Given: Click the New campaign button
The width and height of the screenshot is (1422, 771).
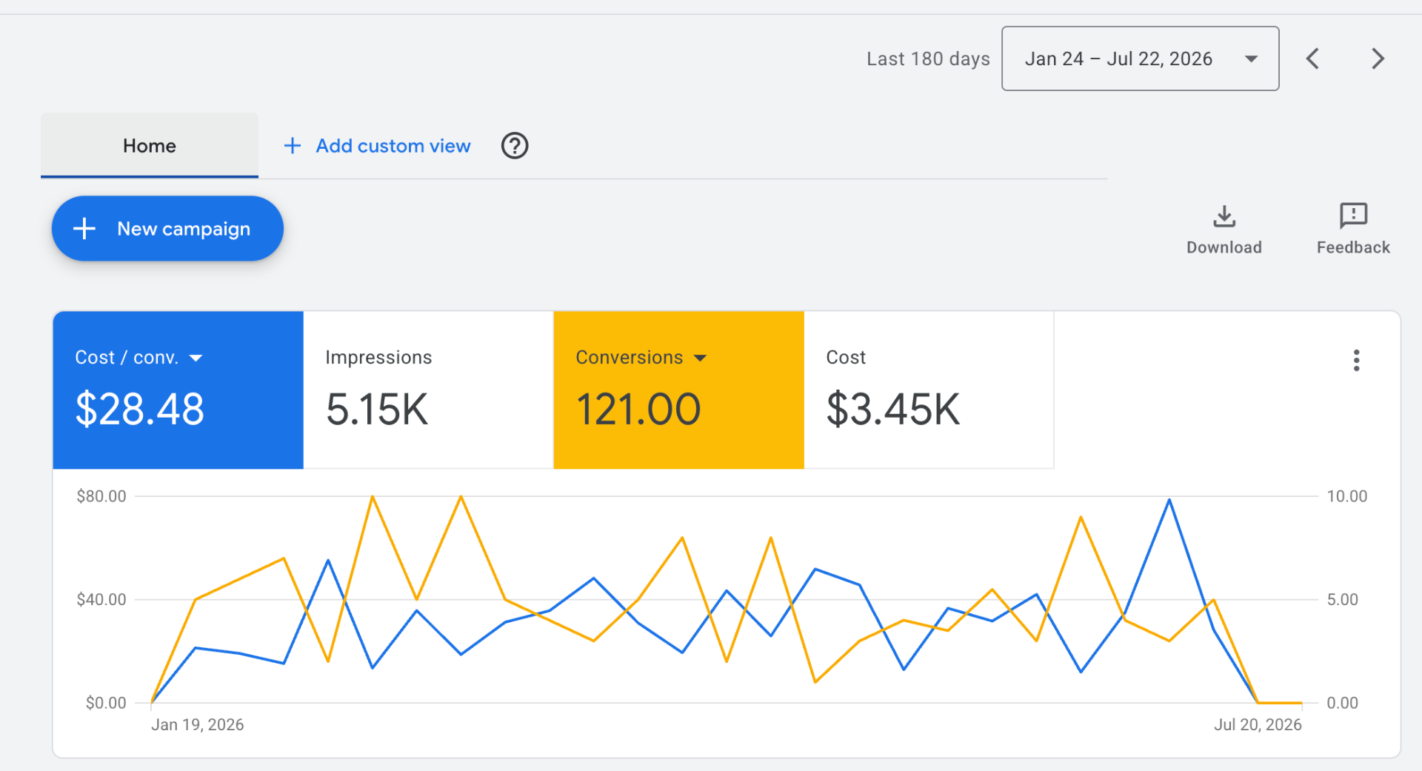Looking at the screenshot, I should point(167,228).
